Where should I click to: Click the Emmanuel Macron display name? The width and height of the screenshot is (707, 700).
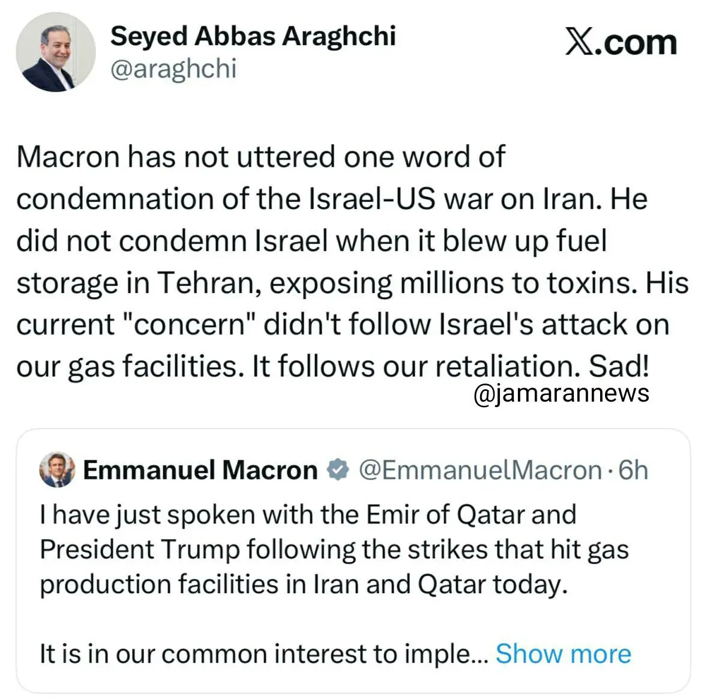click(200, 469)
